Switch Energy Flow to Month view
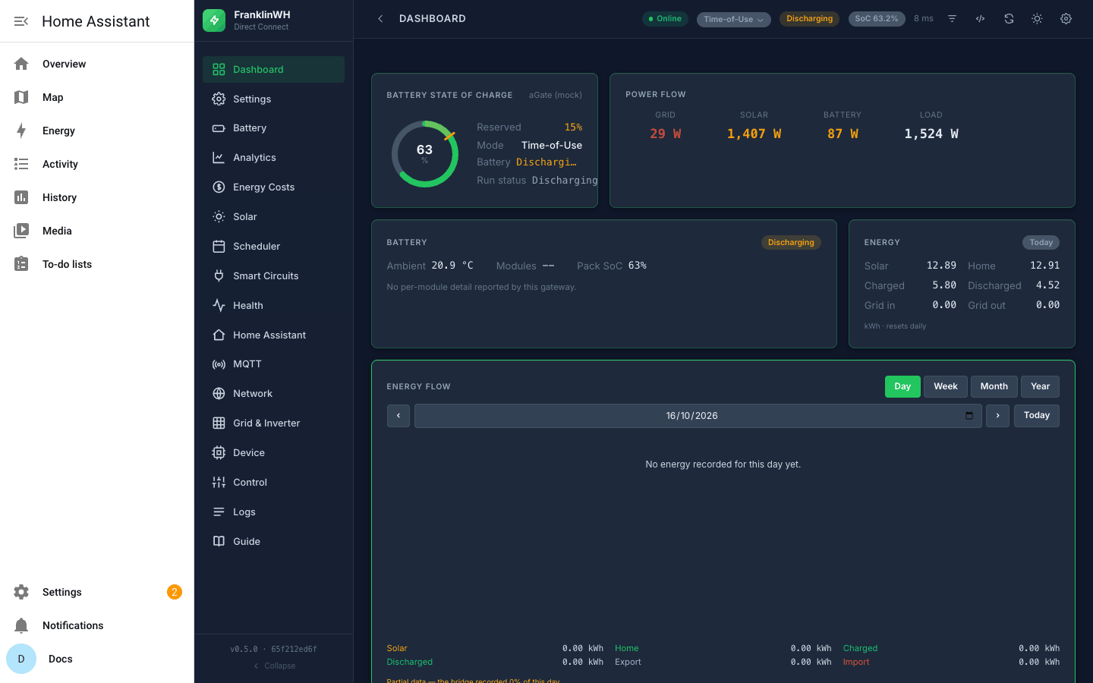 pos(994,387)
